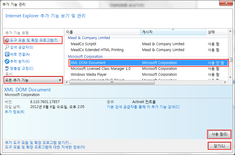Viewport: 235px width, 155px height.
Task: Select 추적 방지(K) category
Action: point(17,61)
